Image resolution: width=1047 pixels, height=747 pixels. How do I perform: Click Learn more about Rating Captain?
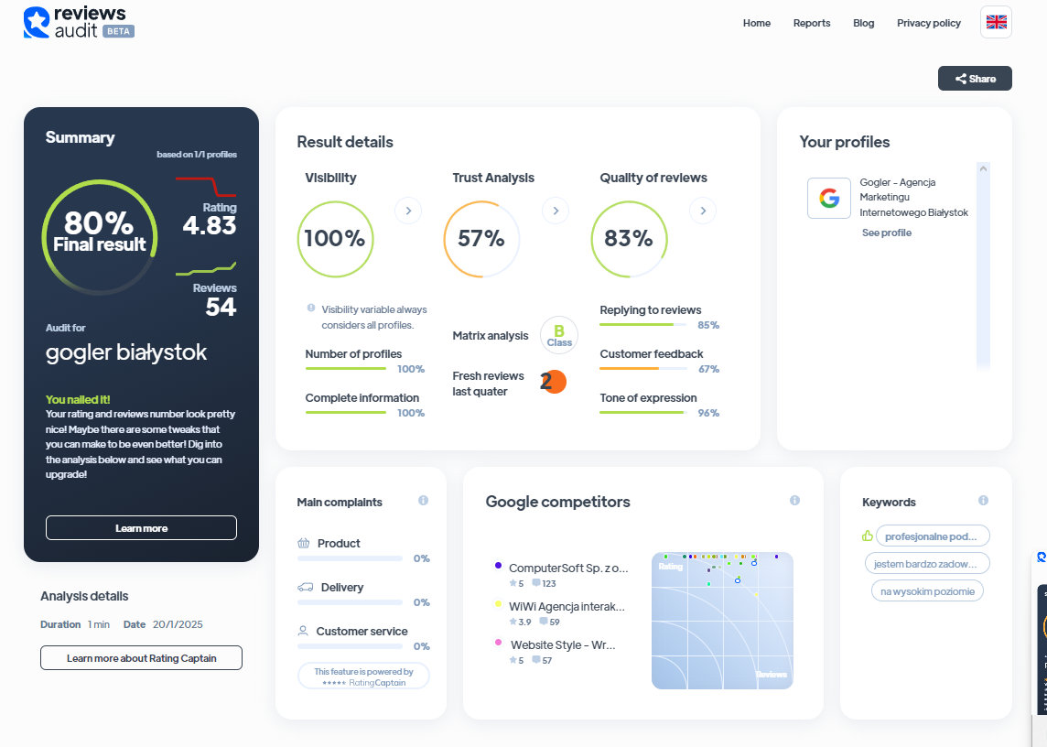click(x=141, y=658)
